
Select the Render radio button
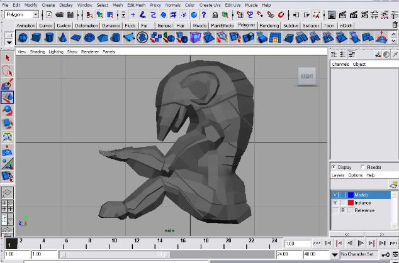[362, 167]
